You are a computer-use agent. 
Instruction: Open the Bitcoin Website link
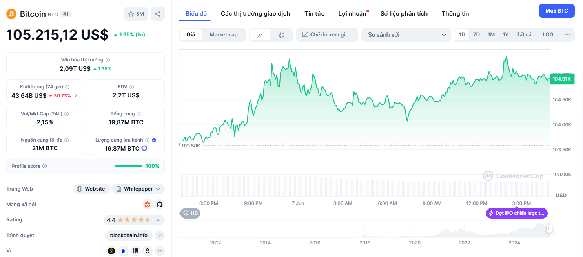91,189
